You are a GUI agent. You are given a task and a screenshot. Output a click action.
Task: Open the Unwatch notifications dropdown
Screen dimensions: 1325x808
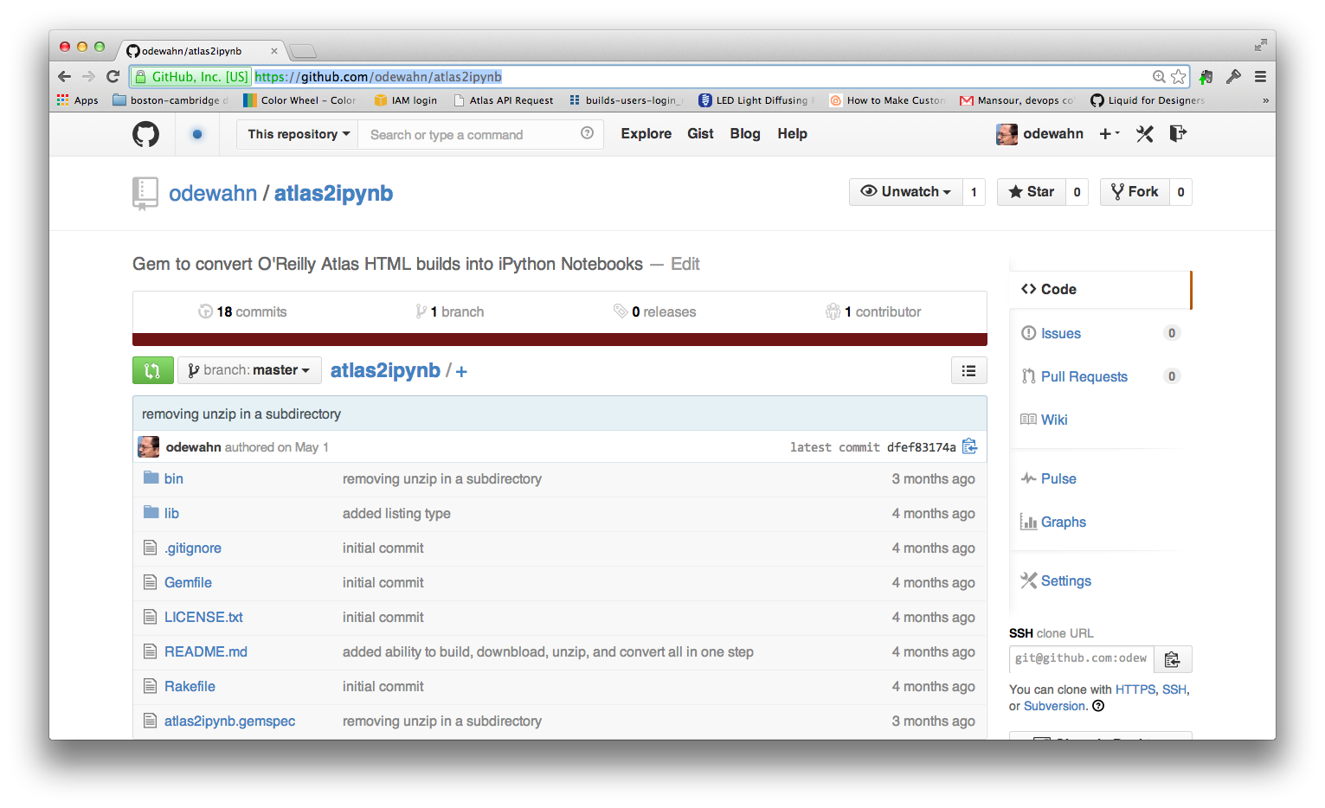click(x=905, y=192)
